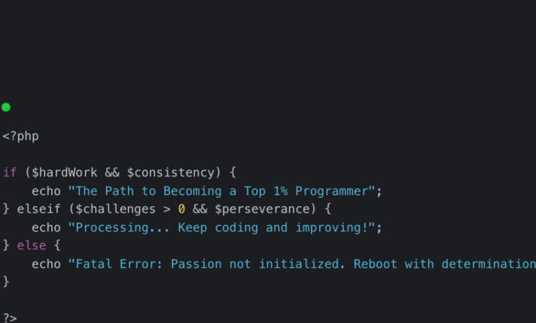Click the yellow 0 number literal
536x323 pixels.
[x=181, y=209]
